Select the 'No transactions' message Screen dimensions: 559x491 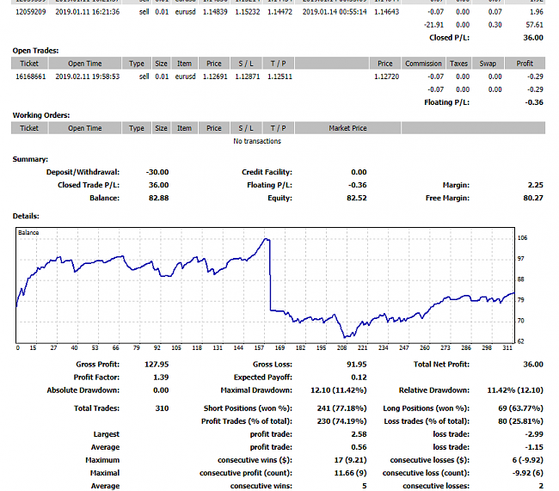pyautogui.click(x=257, y=141)
